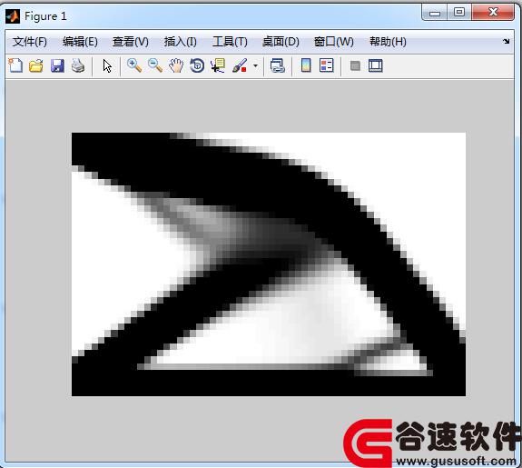
Task: Open the 插入(I) menu
Action: pyautogui.click(x=180, y=42)
